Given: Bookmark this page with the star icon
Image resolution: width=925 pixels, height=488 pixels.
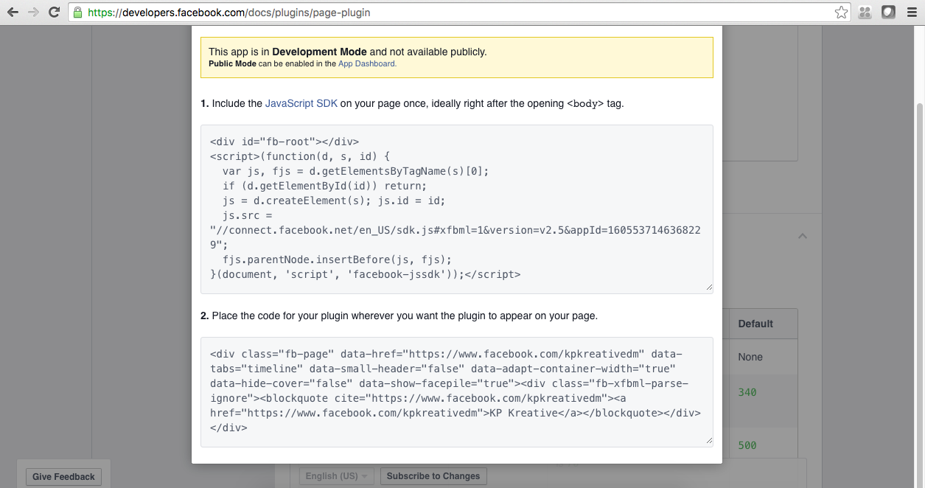Looking at the screenshot, I should (841, 13).
